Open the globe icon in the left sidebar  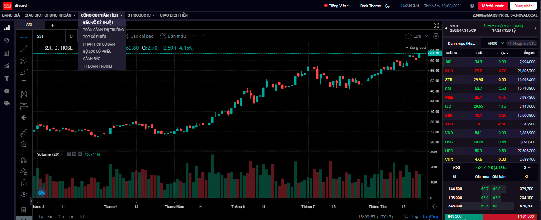tap(7, 40)
